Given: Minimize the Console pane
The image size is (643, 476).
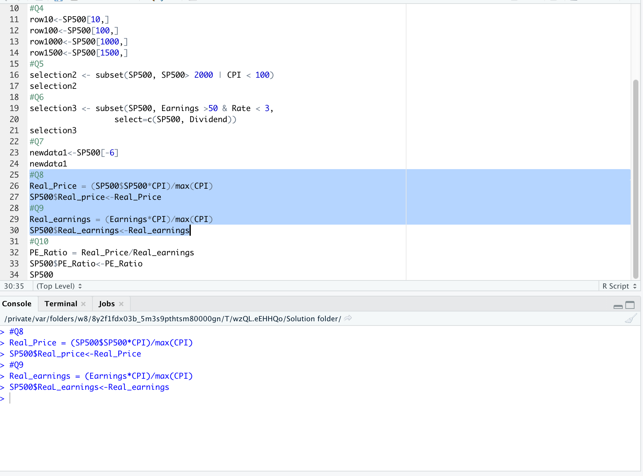Looking at the screenshot, I should click(618, 306).
